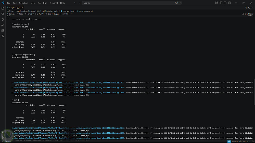Viewport: 255px width, 143px height.
Task: Open the Customize Layout icon
Action: point(216,3)
